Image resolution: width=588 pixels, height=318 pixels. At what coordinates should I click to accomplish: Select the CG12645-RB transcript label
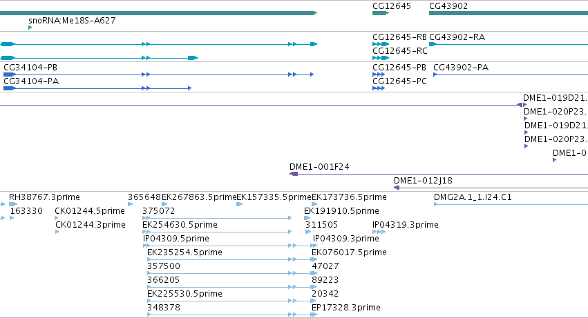click(399, 37)
